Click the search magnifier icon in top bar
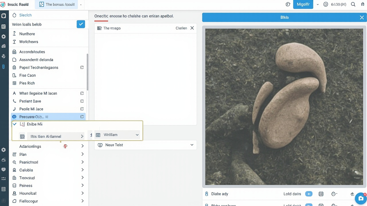The image size is (367, 206). pyautogui.click(x=353, y=4)
